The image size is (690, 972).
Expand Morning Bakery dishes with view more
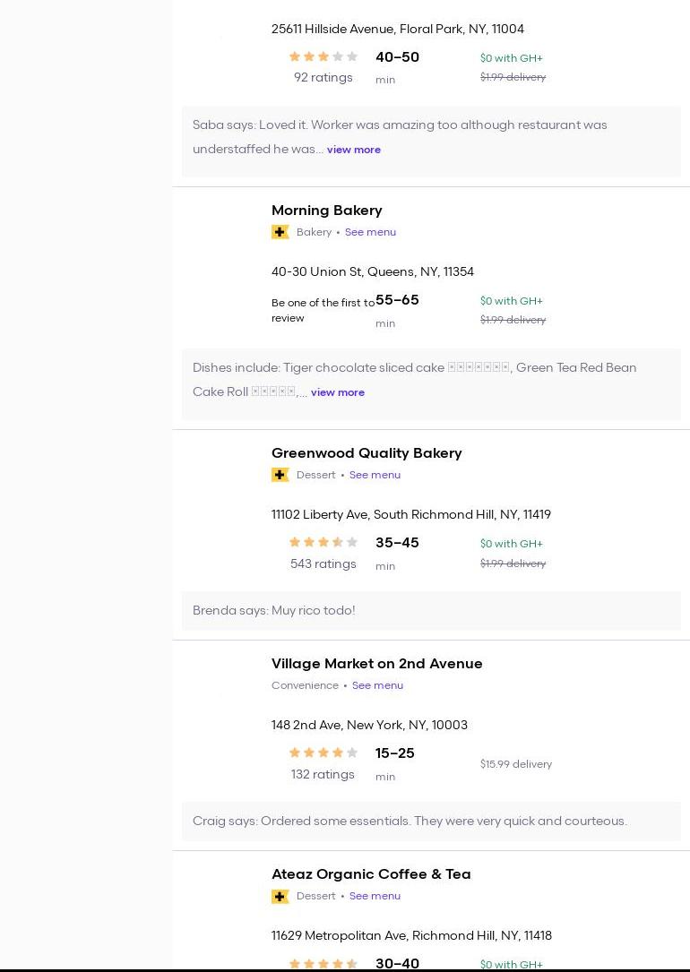pyautogui.click(x=338, y=392)
